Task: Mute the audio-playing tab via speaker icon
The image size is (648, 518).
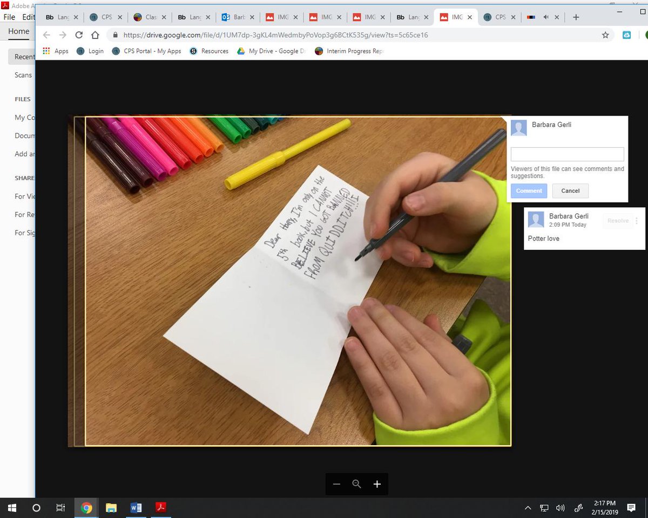Action: click(546, 17)
